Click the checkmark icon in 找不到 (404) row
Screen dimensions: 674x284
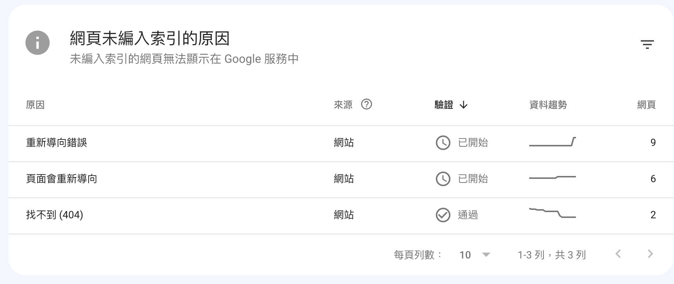[443, 215]
